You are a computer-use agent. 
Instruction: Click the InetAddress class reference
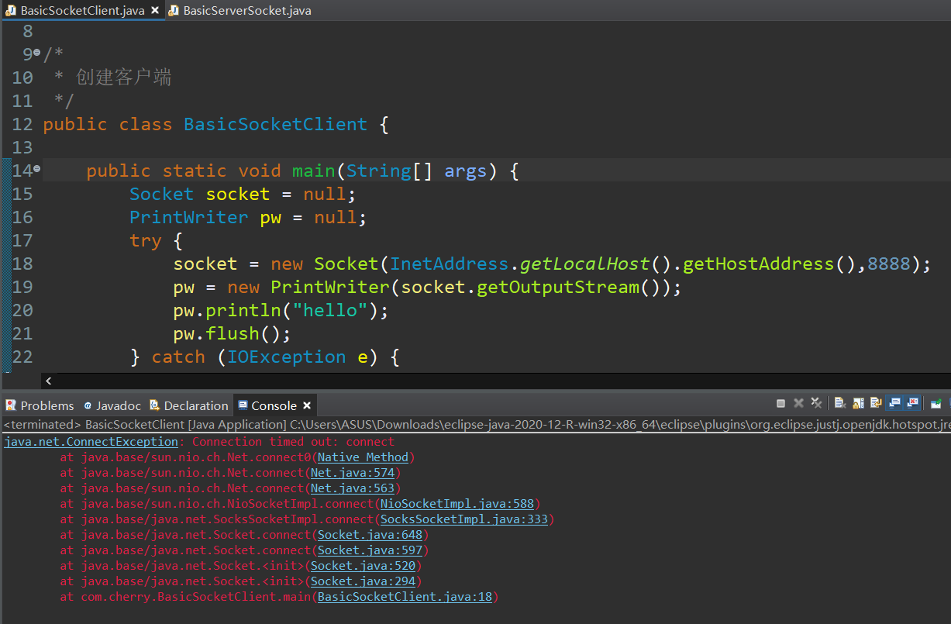point(450,264)
